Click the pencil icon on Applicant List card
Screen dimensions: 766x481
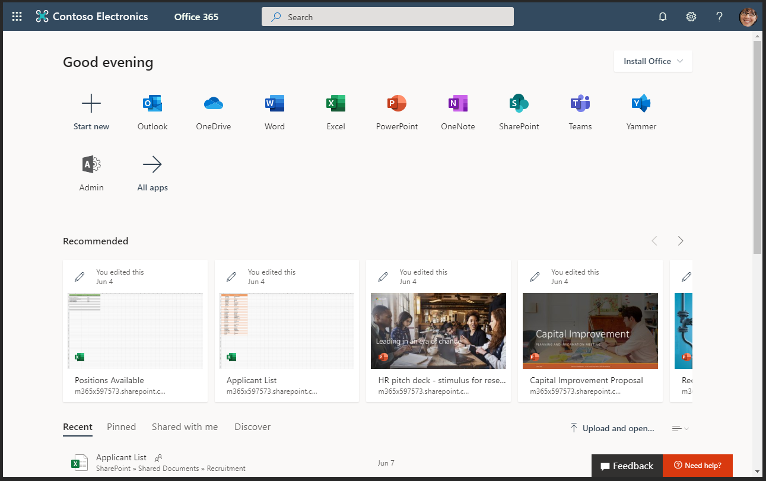[231, 276]
